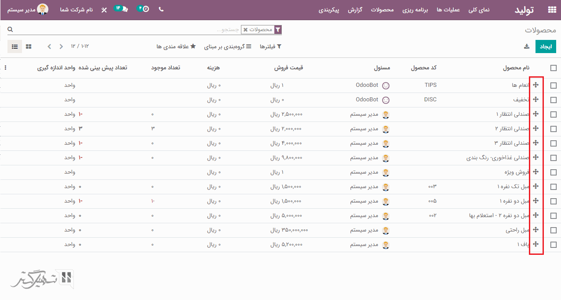Click the TIPS product code cell
The width and height of the screenshot is (561, 300).
[430, 85]
